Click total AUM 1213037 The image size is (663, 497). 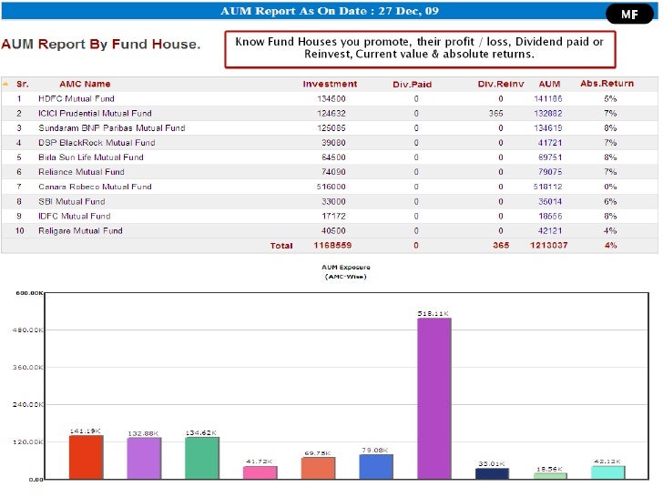tap(549, 246)
